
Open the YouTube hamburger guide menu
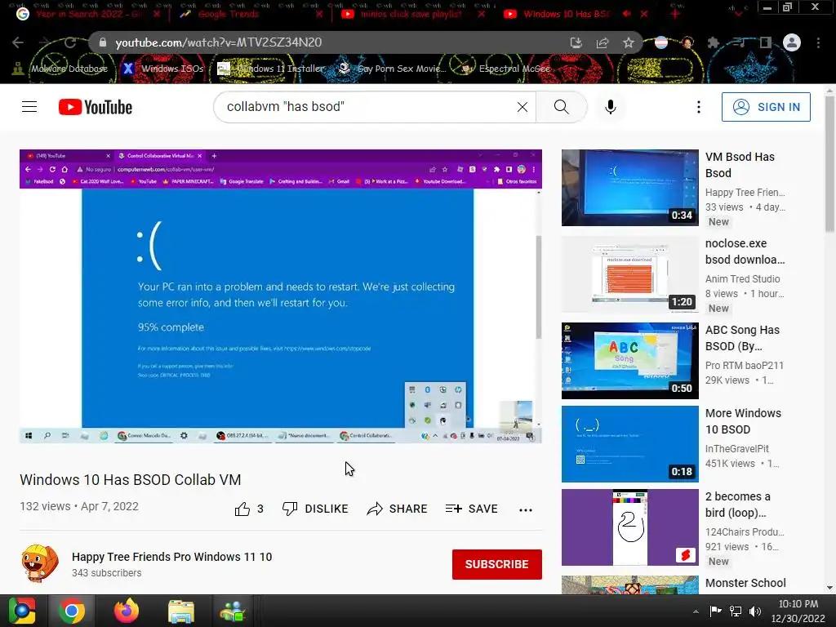(x=29, y=107)
